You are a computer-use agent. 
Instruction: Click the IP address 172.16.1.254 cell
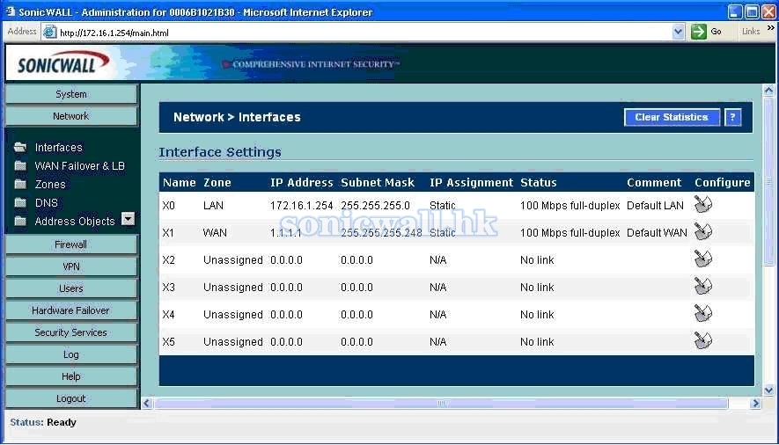302,206
